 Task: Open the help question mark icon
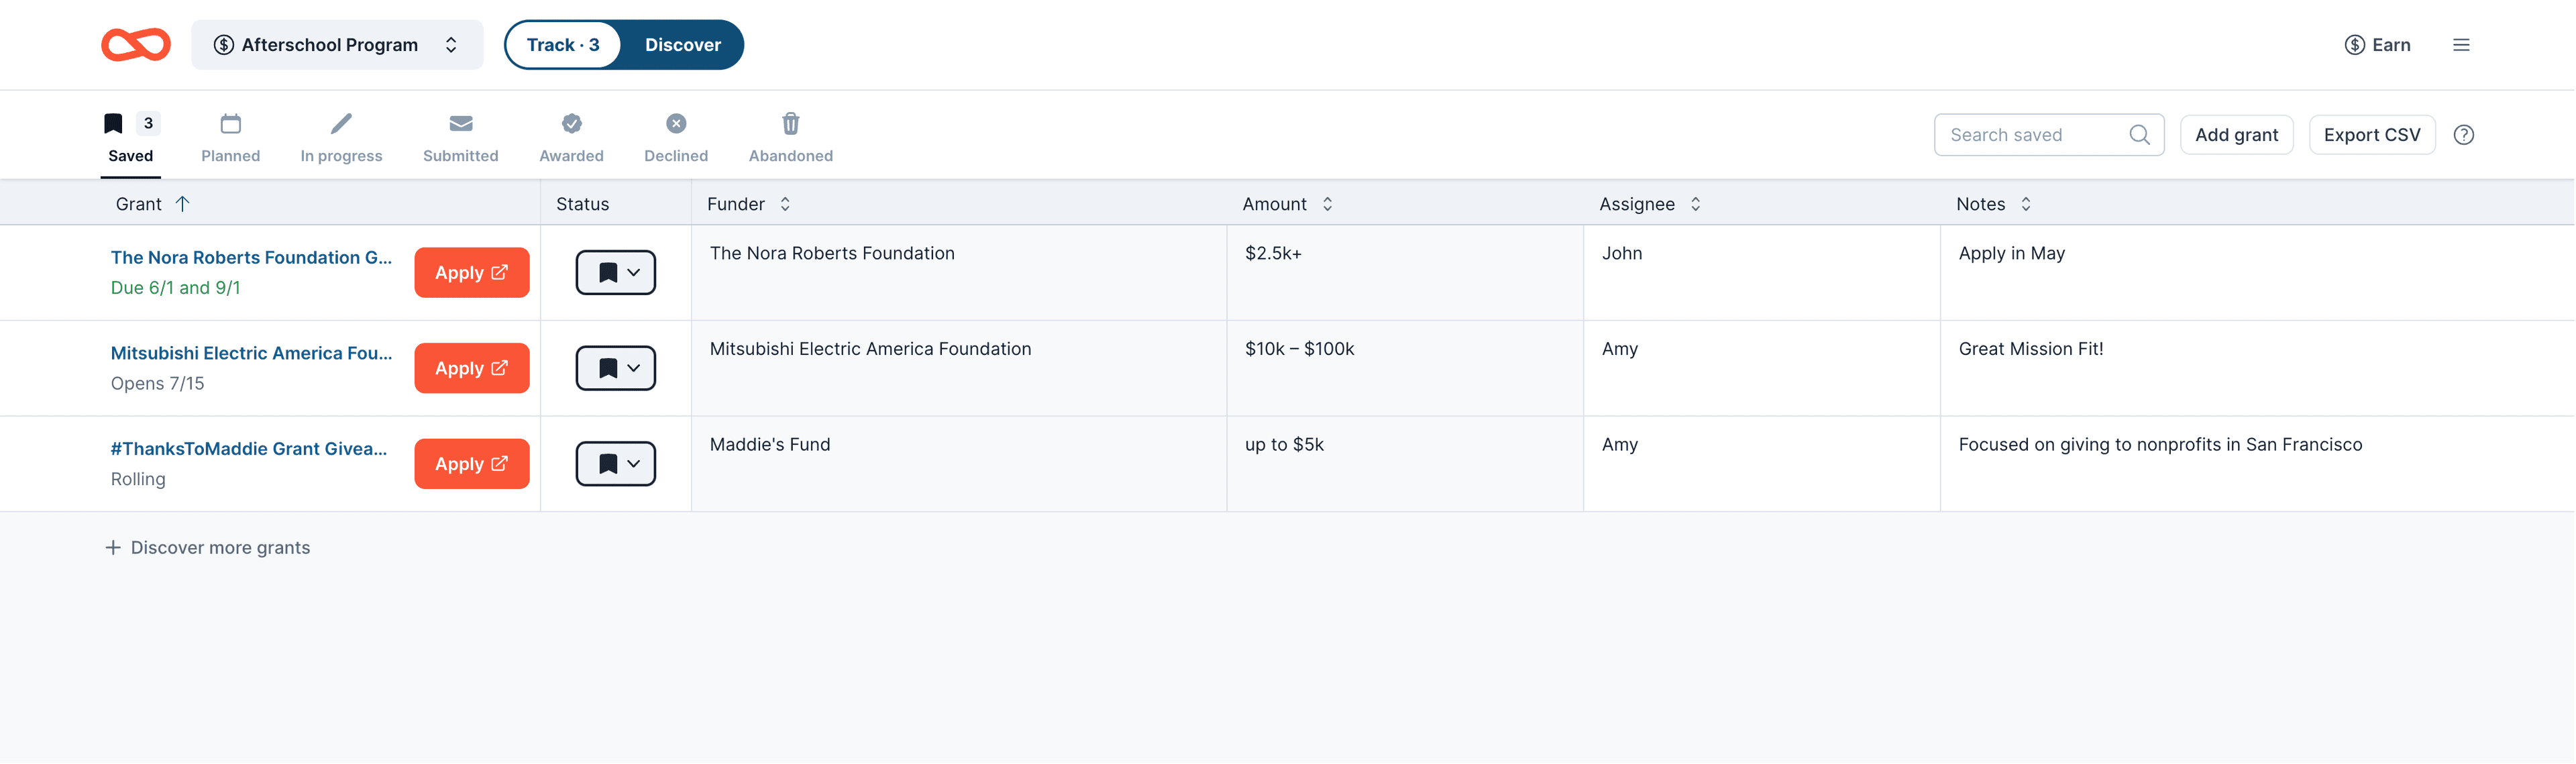click(2464, 134)
